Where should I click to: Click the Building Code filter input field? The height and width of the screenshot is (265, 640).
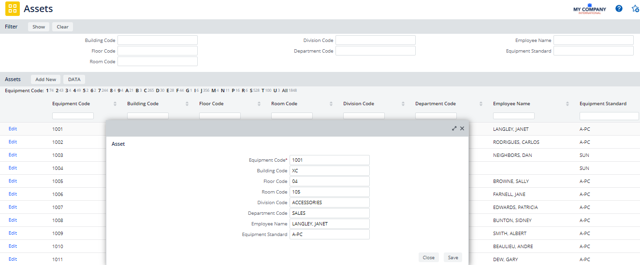pos(158,41)
